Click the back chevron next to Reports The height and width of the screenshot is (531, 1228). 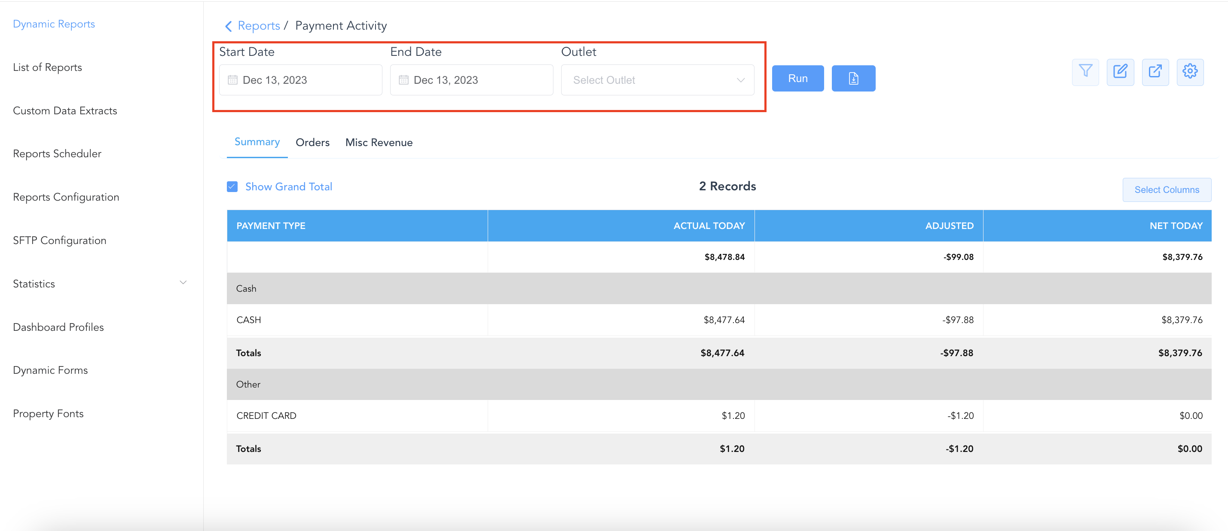(x=228, y=26)
